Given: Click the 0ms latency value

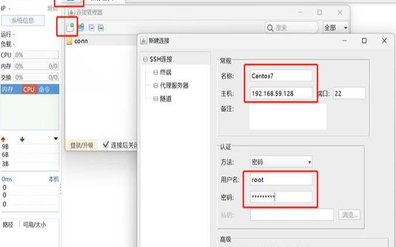Looking at the screenshot, I should (7, 179).
